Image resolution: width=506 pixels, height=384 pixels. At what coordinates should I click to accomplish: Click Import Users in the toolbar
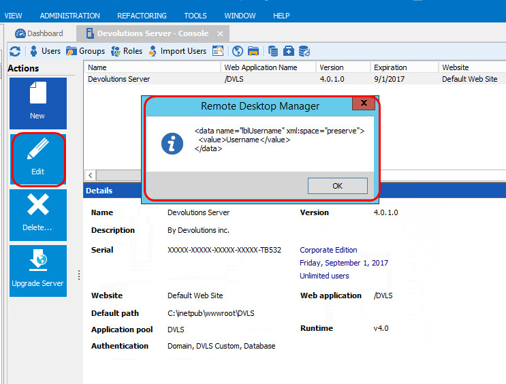click(177, 51)
